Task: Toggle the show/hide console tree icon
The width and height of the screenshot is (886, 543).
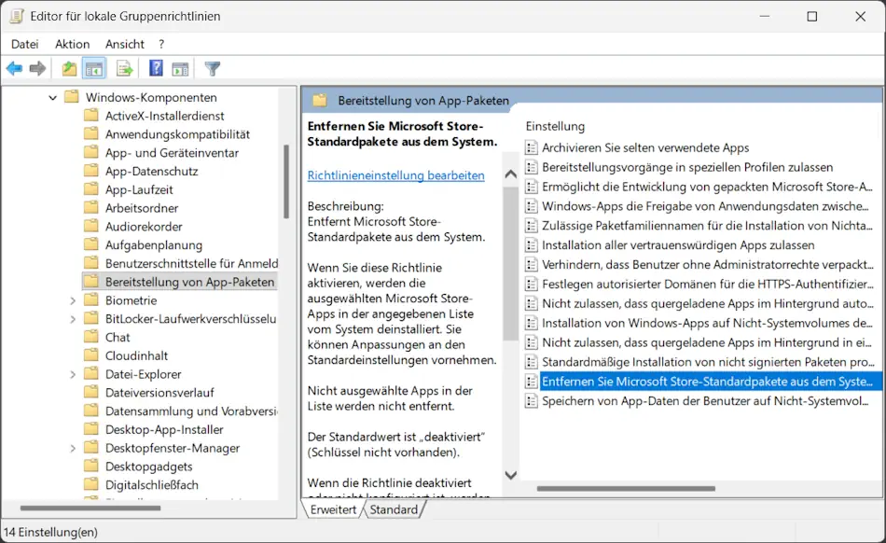Action: pos(94,68)
